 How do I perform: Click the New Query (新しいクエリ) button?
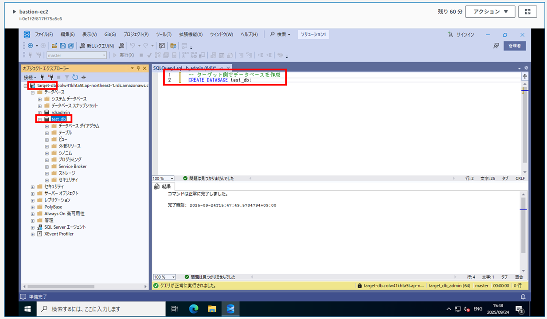(x=97, y=46)
